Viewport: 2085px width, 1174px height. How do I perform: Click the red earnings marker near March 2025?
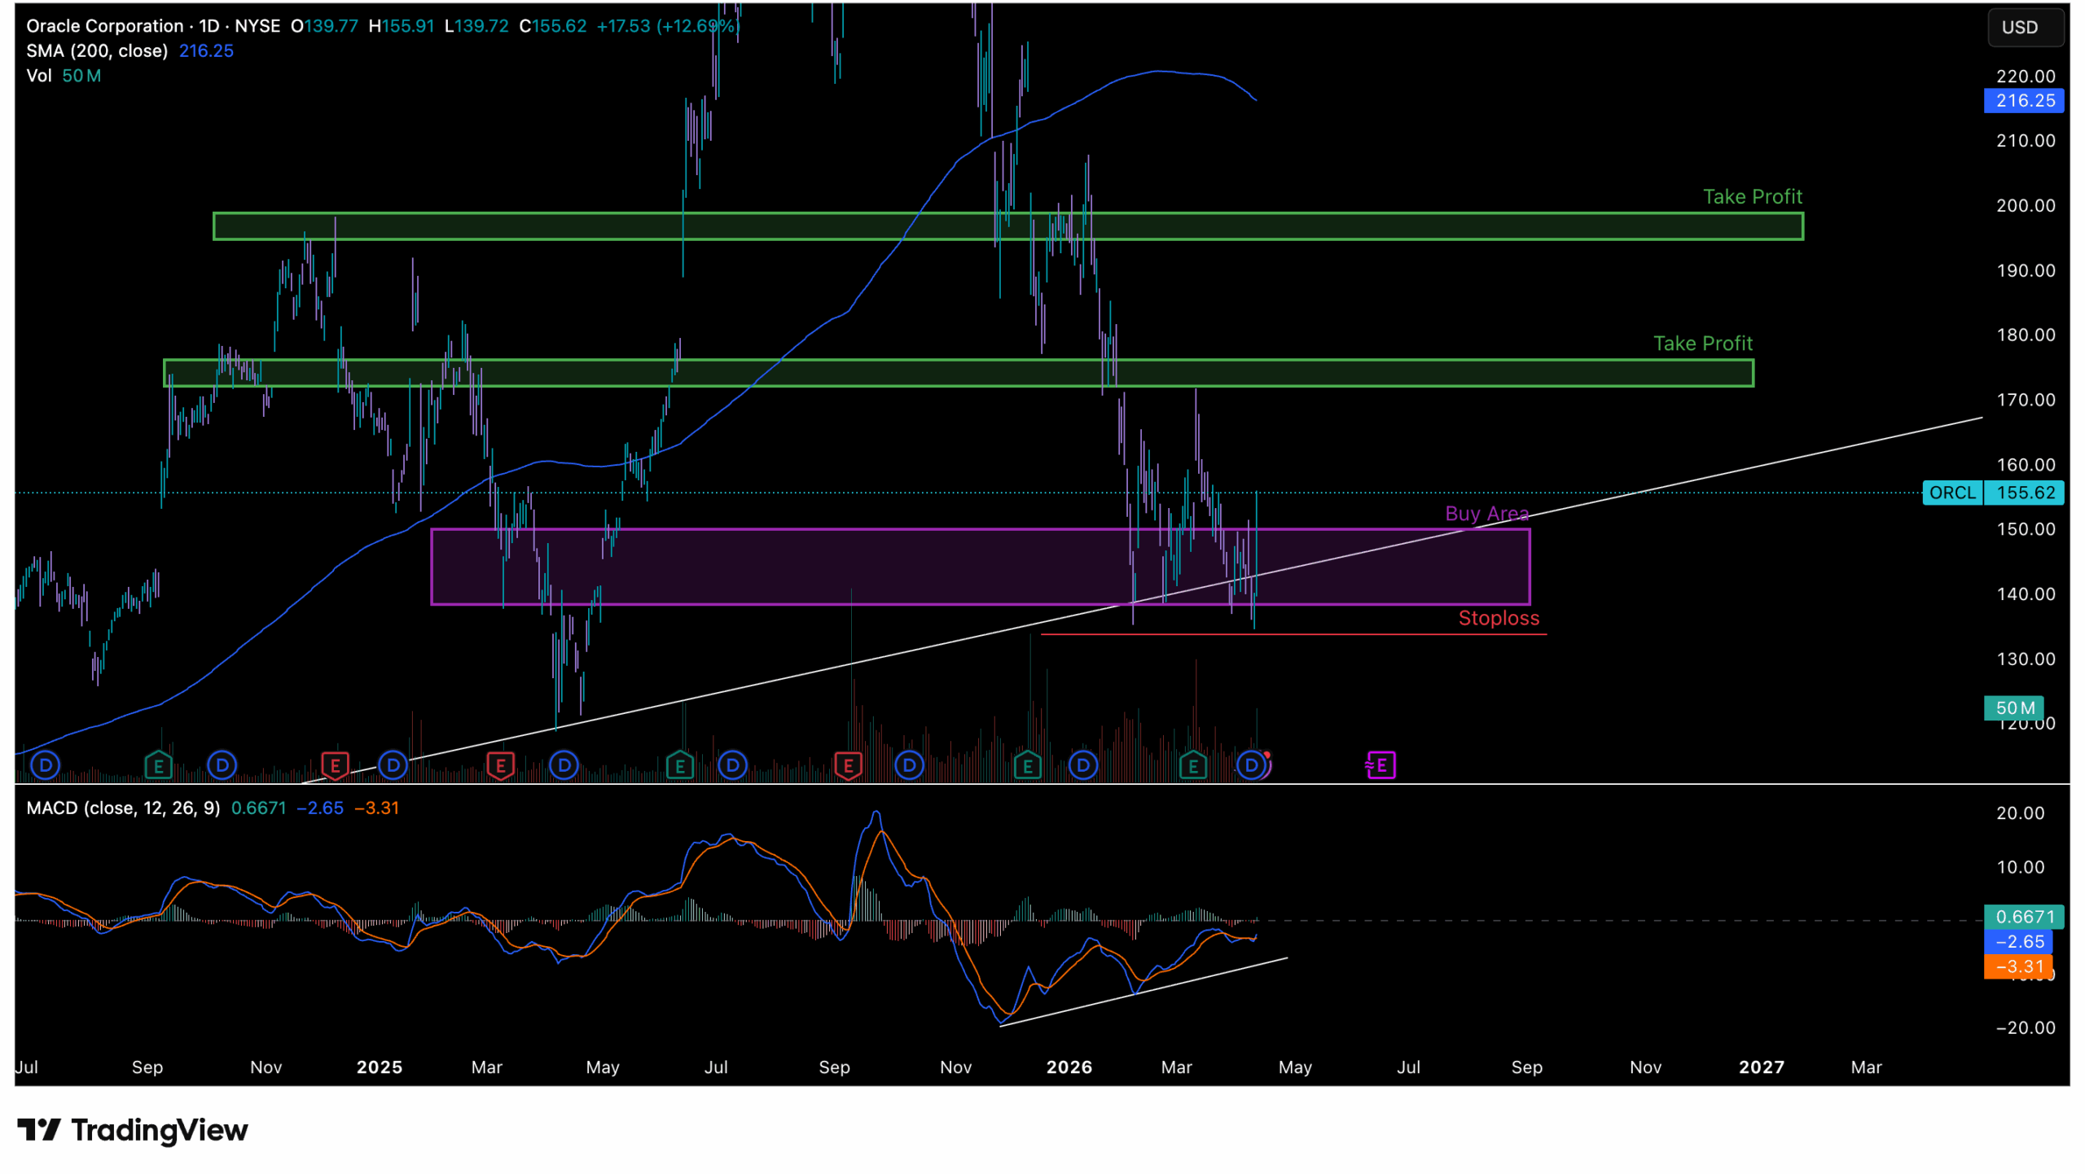(x=500, y=765)
